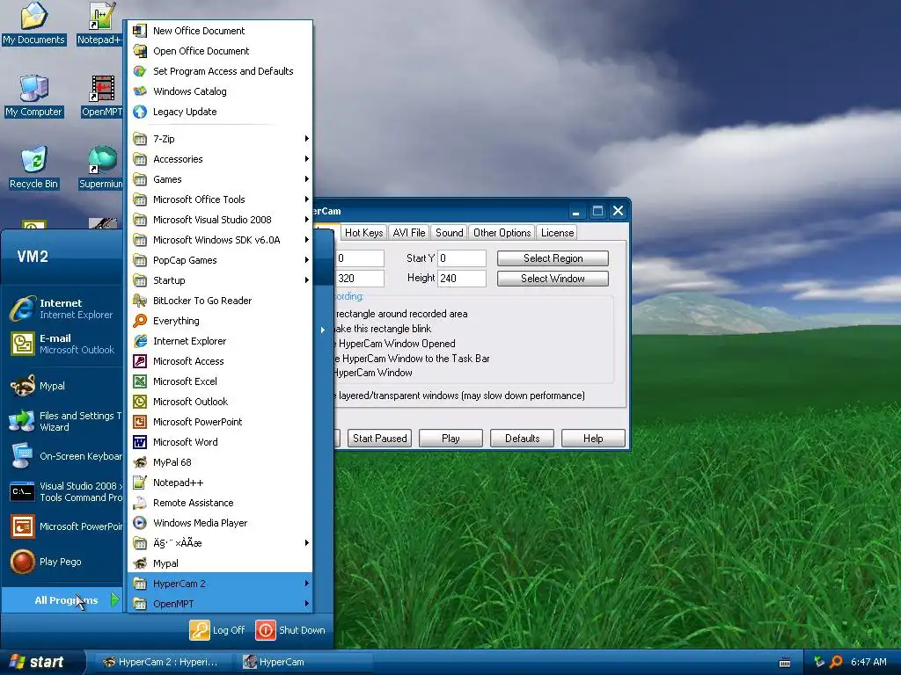Open E-mail Microsoft Outlook pinned item
Viewport: 901px width, 675px height.
pos(62,344)
